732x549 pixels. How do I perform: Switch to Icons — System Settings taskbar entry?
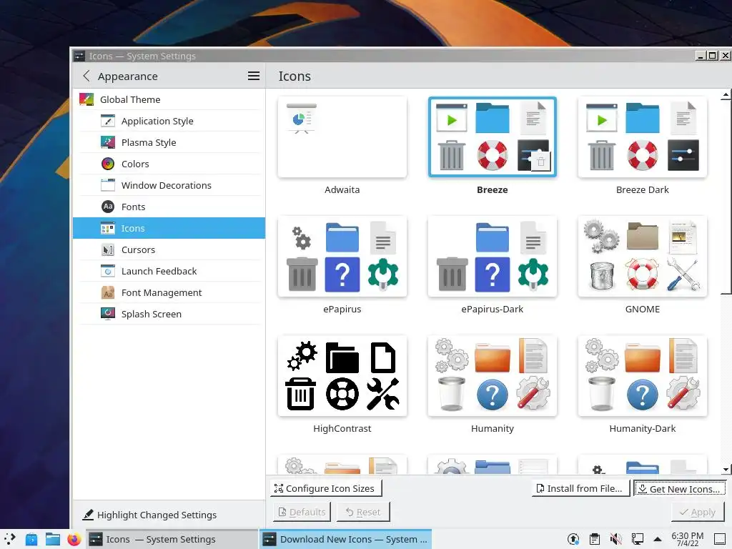click(x=172, y=539)
